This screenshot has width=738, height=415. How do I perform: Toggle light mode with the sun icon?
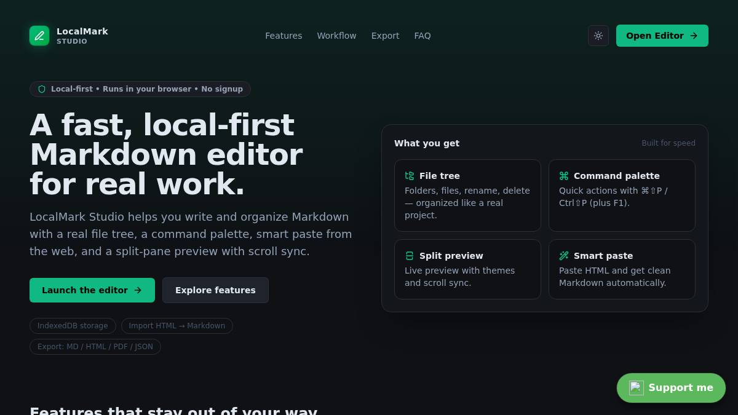[x=598, y=36]
